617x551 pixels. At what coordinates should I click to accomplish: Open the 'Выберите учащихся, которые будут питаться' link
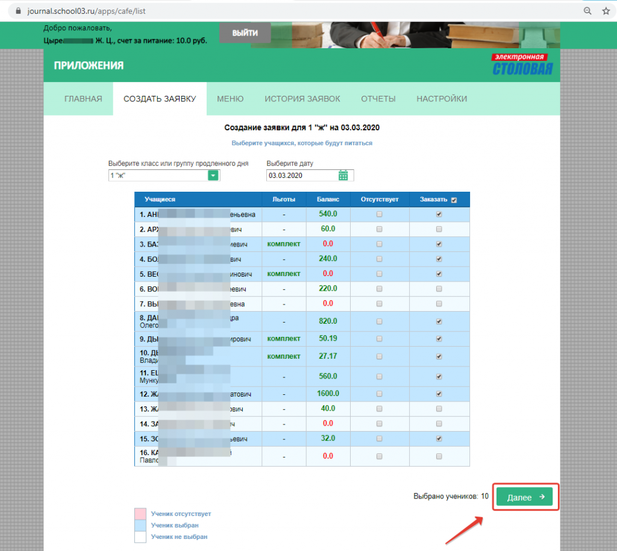301,143
